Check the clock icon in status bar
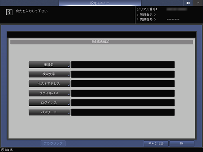203x152 pixels. [x=2, y=150]
